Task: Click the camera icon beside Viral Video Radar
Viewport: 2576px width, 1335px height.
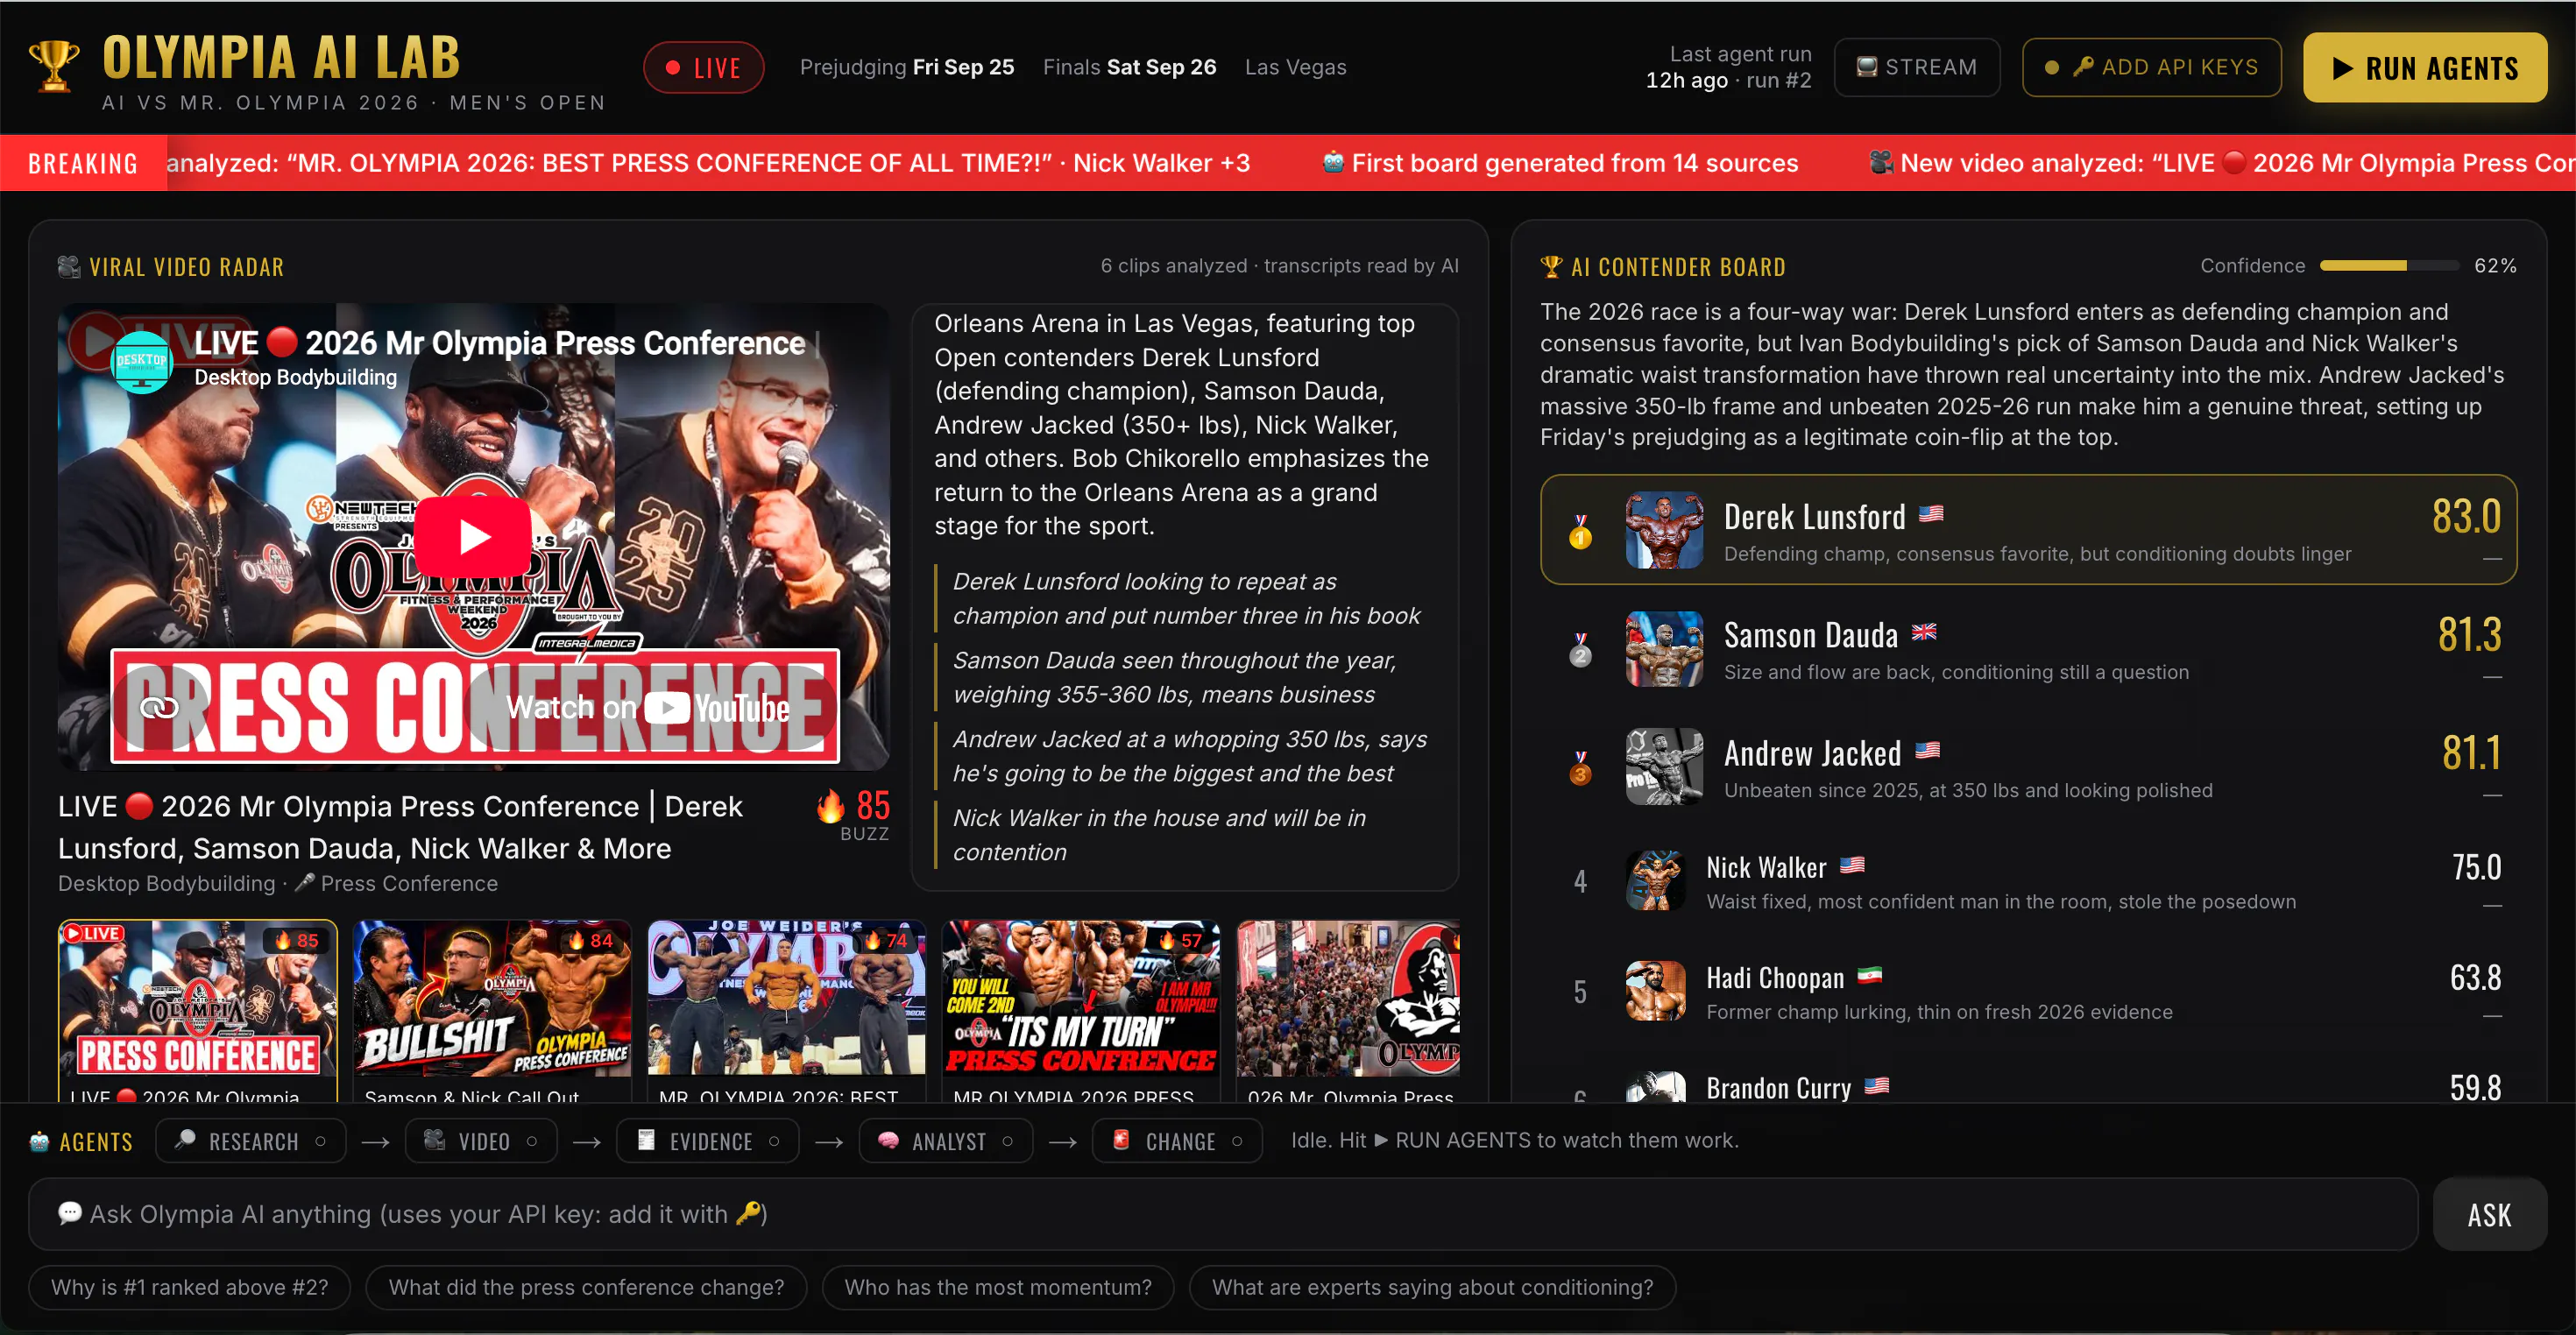Action: pos(69,266)
